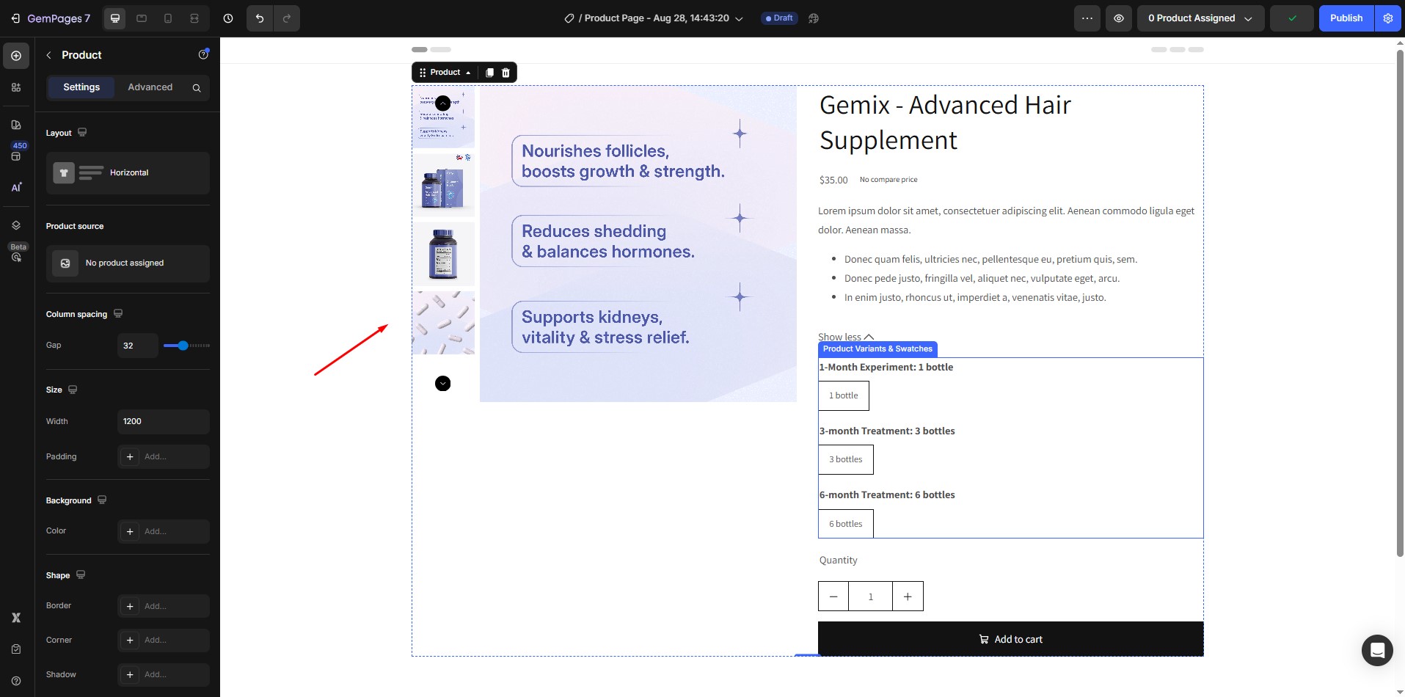Show previous gallery thumbnails with up arrow
This screenshot has height=697, width=1405.
442,103
